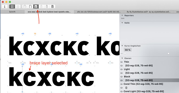This screenshot has width=179, height=93.
Task: Select the Black layer row
Action: click(149, 77)
